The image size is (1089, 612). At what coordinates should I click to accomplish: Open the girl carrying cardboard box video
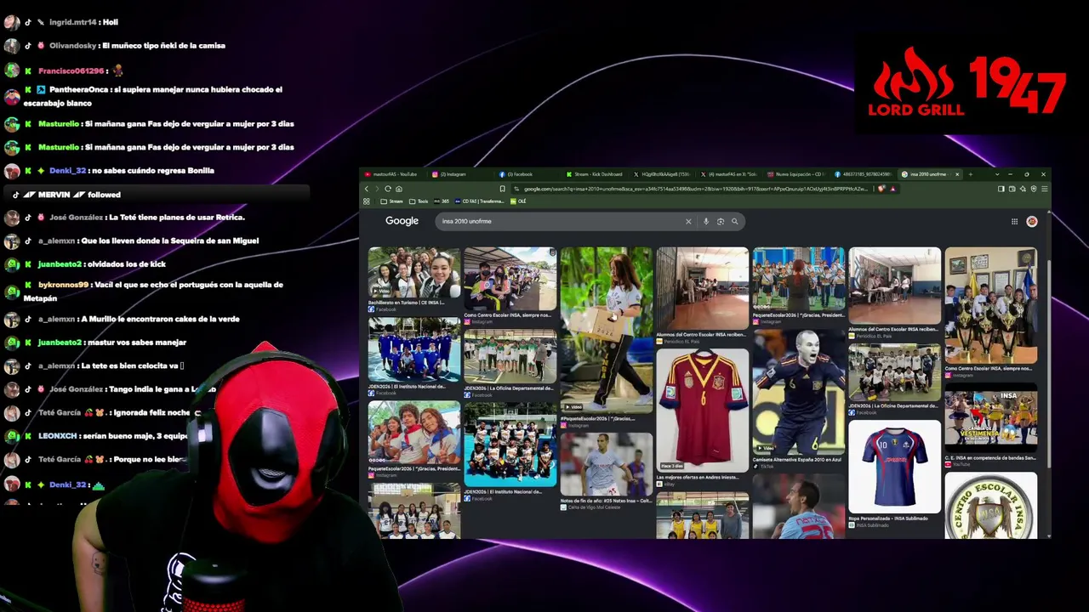(607, 330)
